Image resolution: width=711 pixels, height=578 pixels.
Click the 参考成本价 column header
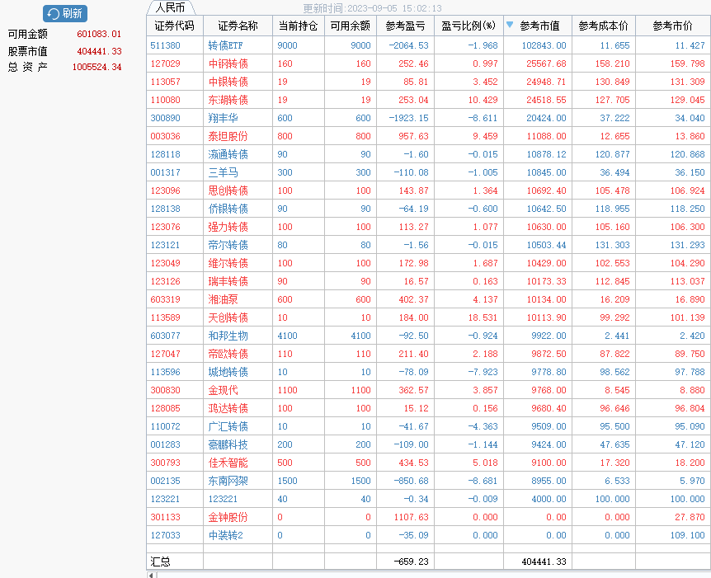[x=603, y=26]
